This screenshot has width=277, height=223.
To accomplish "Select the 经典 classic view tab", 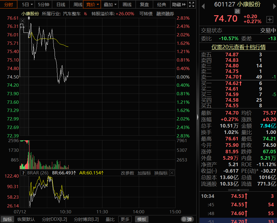I will [161, 4].
